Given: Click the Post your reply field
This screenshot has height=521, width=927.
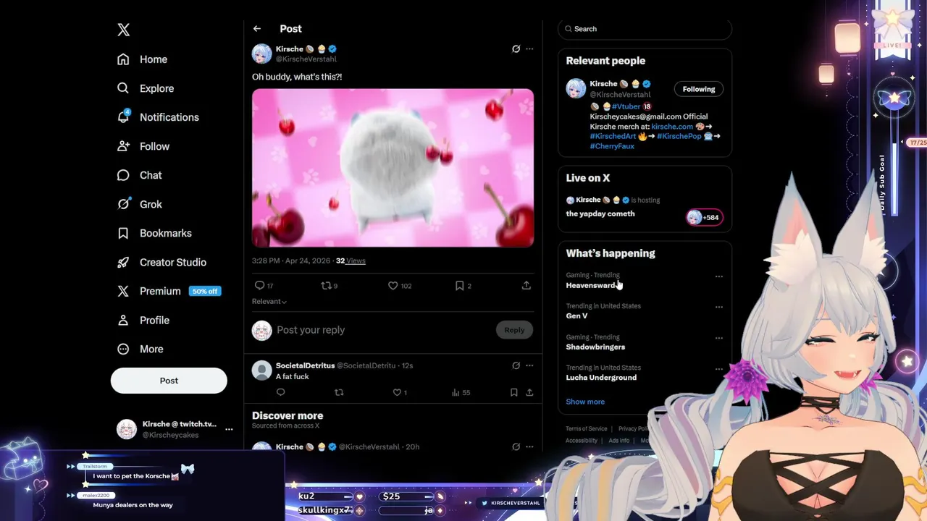Looking at the screenshot, I should pos(384,330).
